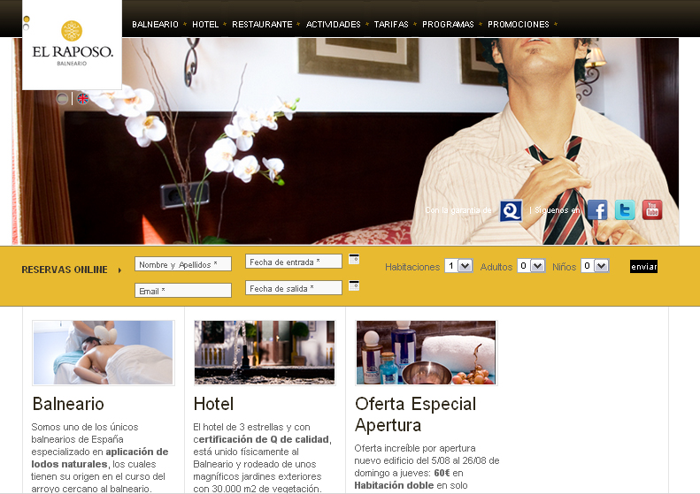Viewport: 700px width, 494px height.
Task: Expand the Adultos dropdown
Action: point(531,266)
